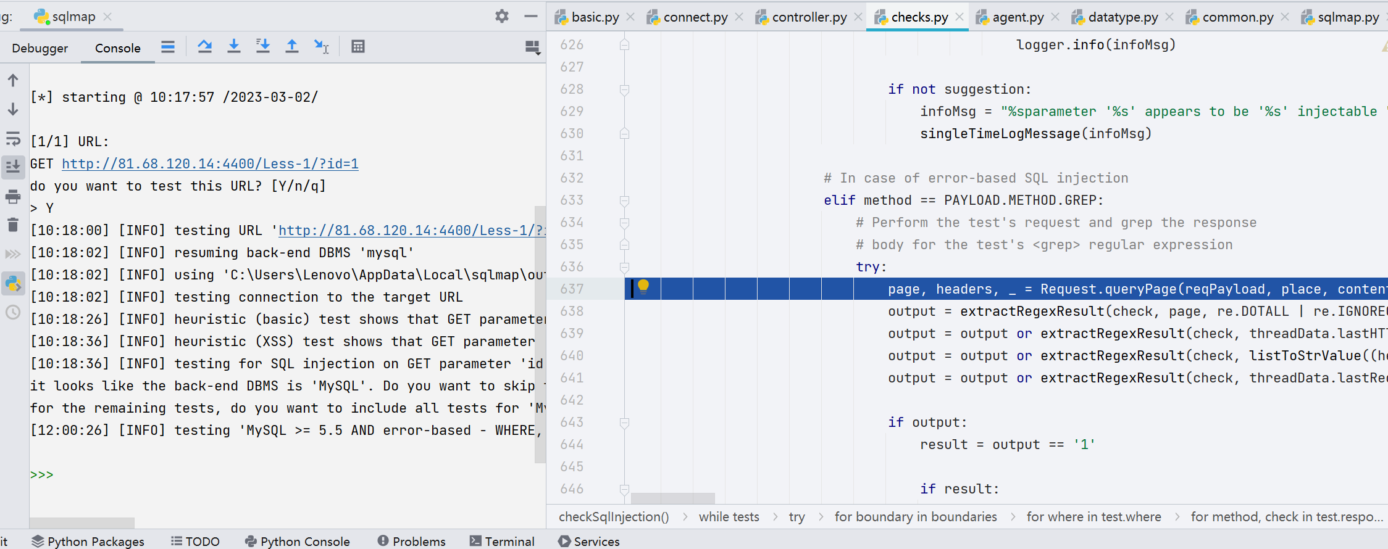The height and width of the screenshot is (549, 1388).
Task: Open the Python Packages tool window
Action: (x=88, y=541)
